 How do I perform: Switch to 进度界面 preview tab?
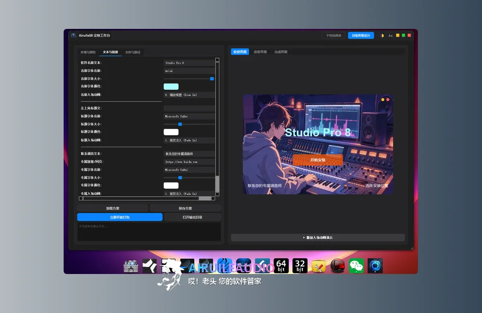click(260, 52)
